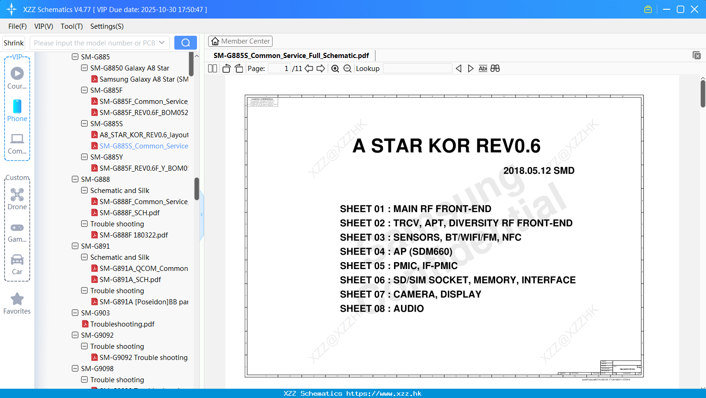Zoom in on the PDF
The height and width of the screenshot is (398, 706).
click(x=335, y=68)
